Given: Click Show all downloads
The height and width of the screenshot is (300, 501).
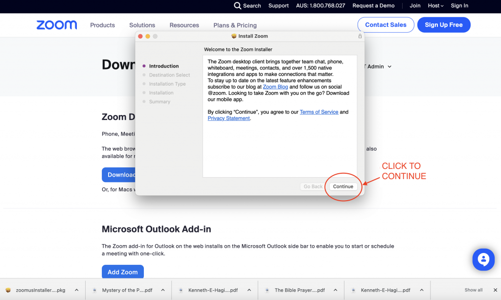Looking at the screenshot, I should 473,290.
